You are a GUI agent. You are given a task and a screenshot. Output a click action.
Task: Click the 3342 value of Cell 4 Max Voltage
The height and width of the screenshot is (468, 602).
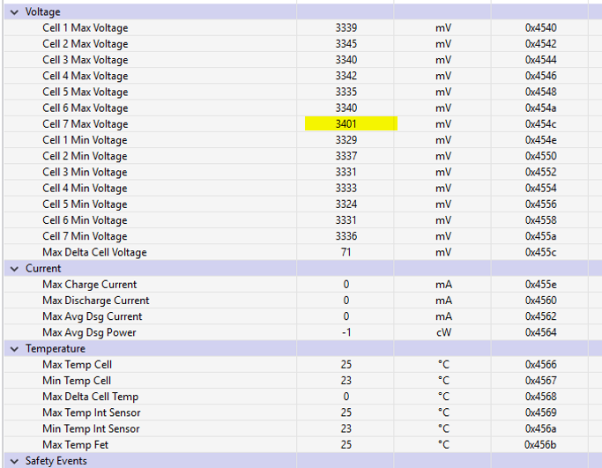346,76
